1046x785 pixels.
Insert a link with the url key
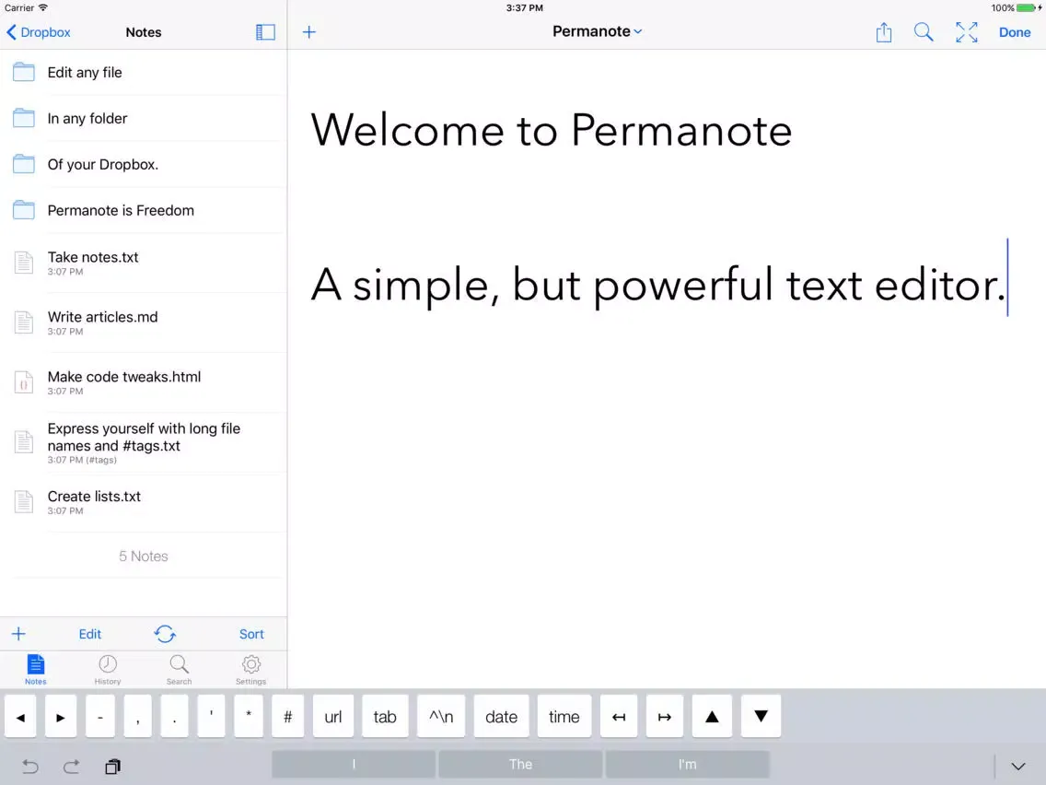pos(333,716)
